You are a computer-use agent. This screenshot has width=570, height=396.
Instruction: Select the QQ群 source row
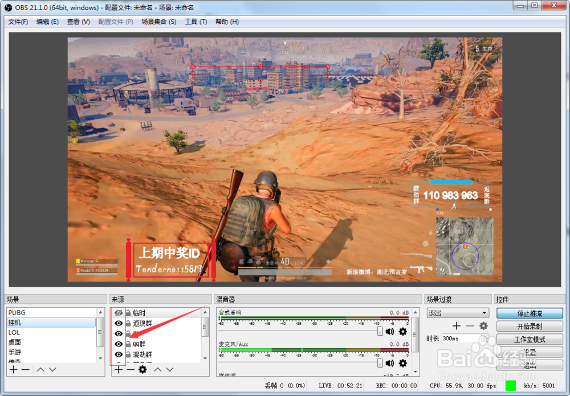[x=156, y=344]
